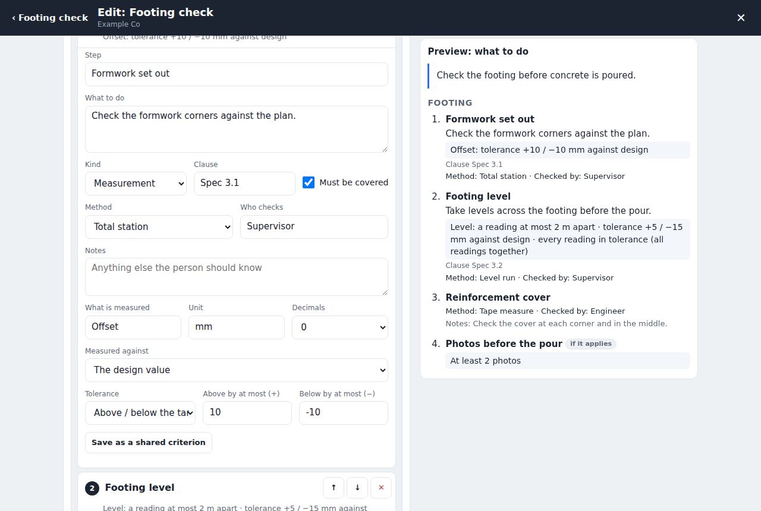Screen dimensions: 761x511
Task: Move Footing level step up
Action: pos(334,488)
